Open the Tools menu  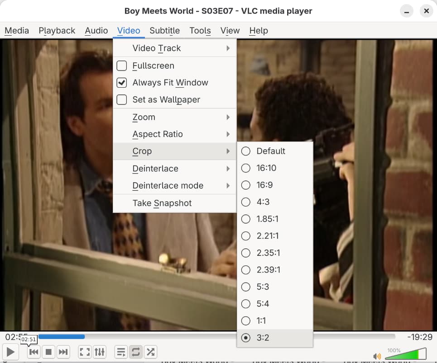[200, 31]
